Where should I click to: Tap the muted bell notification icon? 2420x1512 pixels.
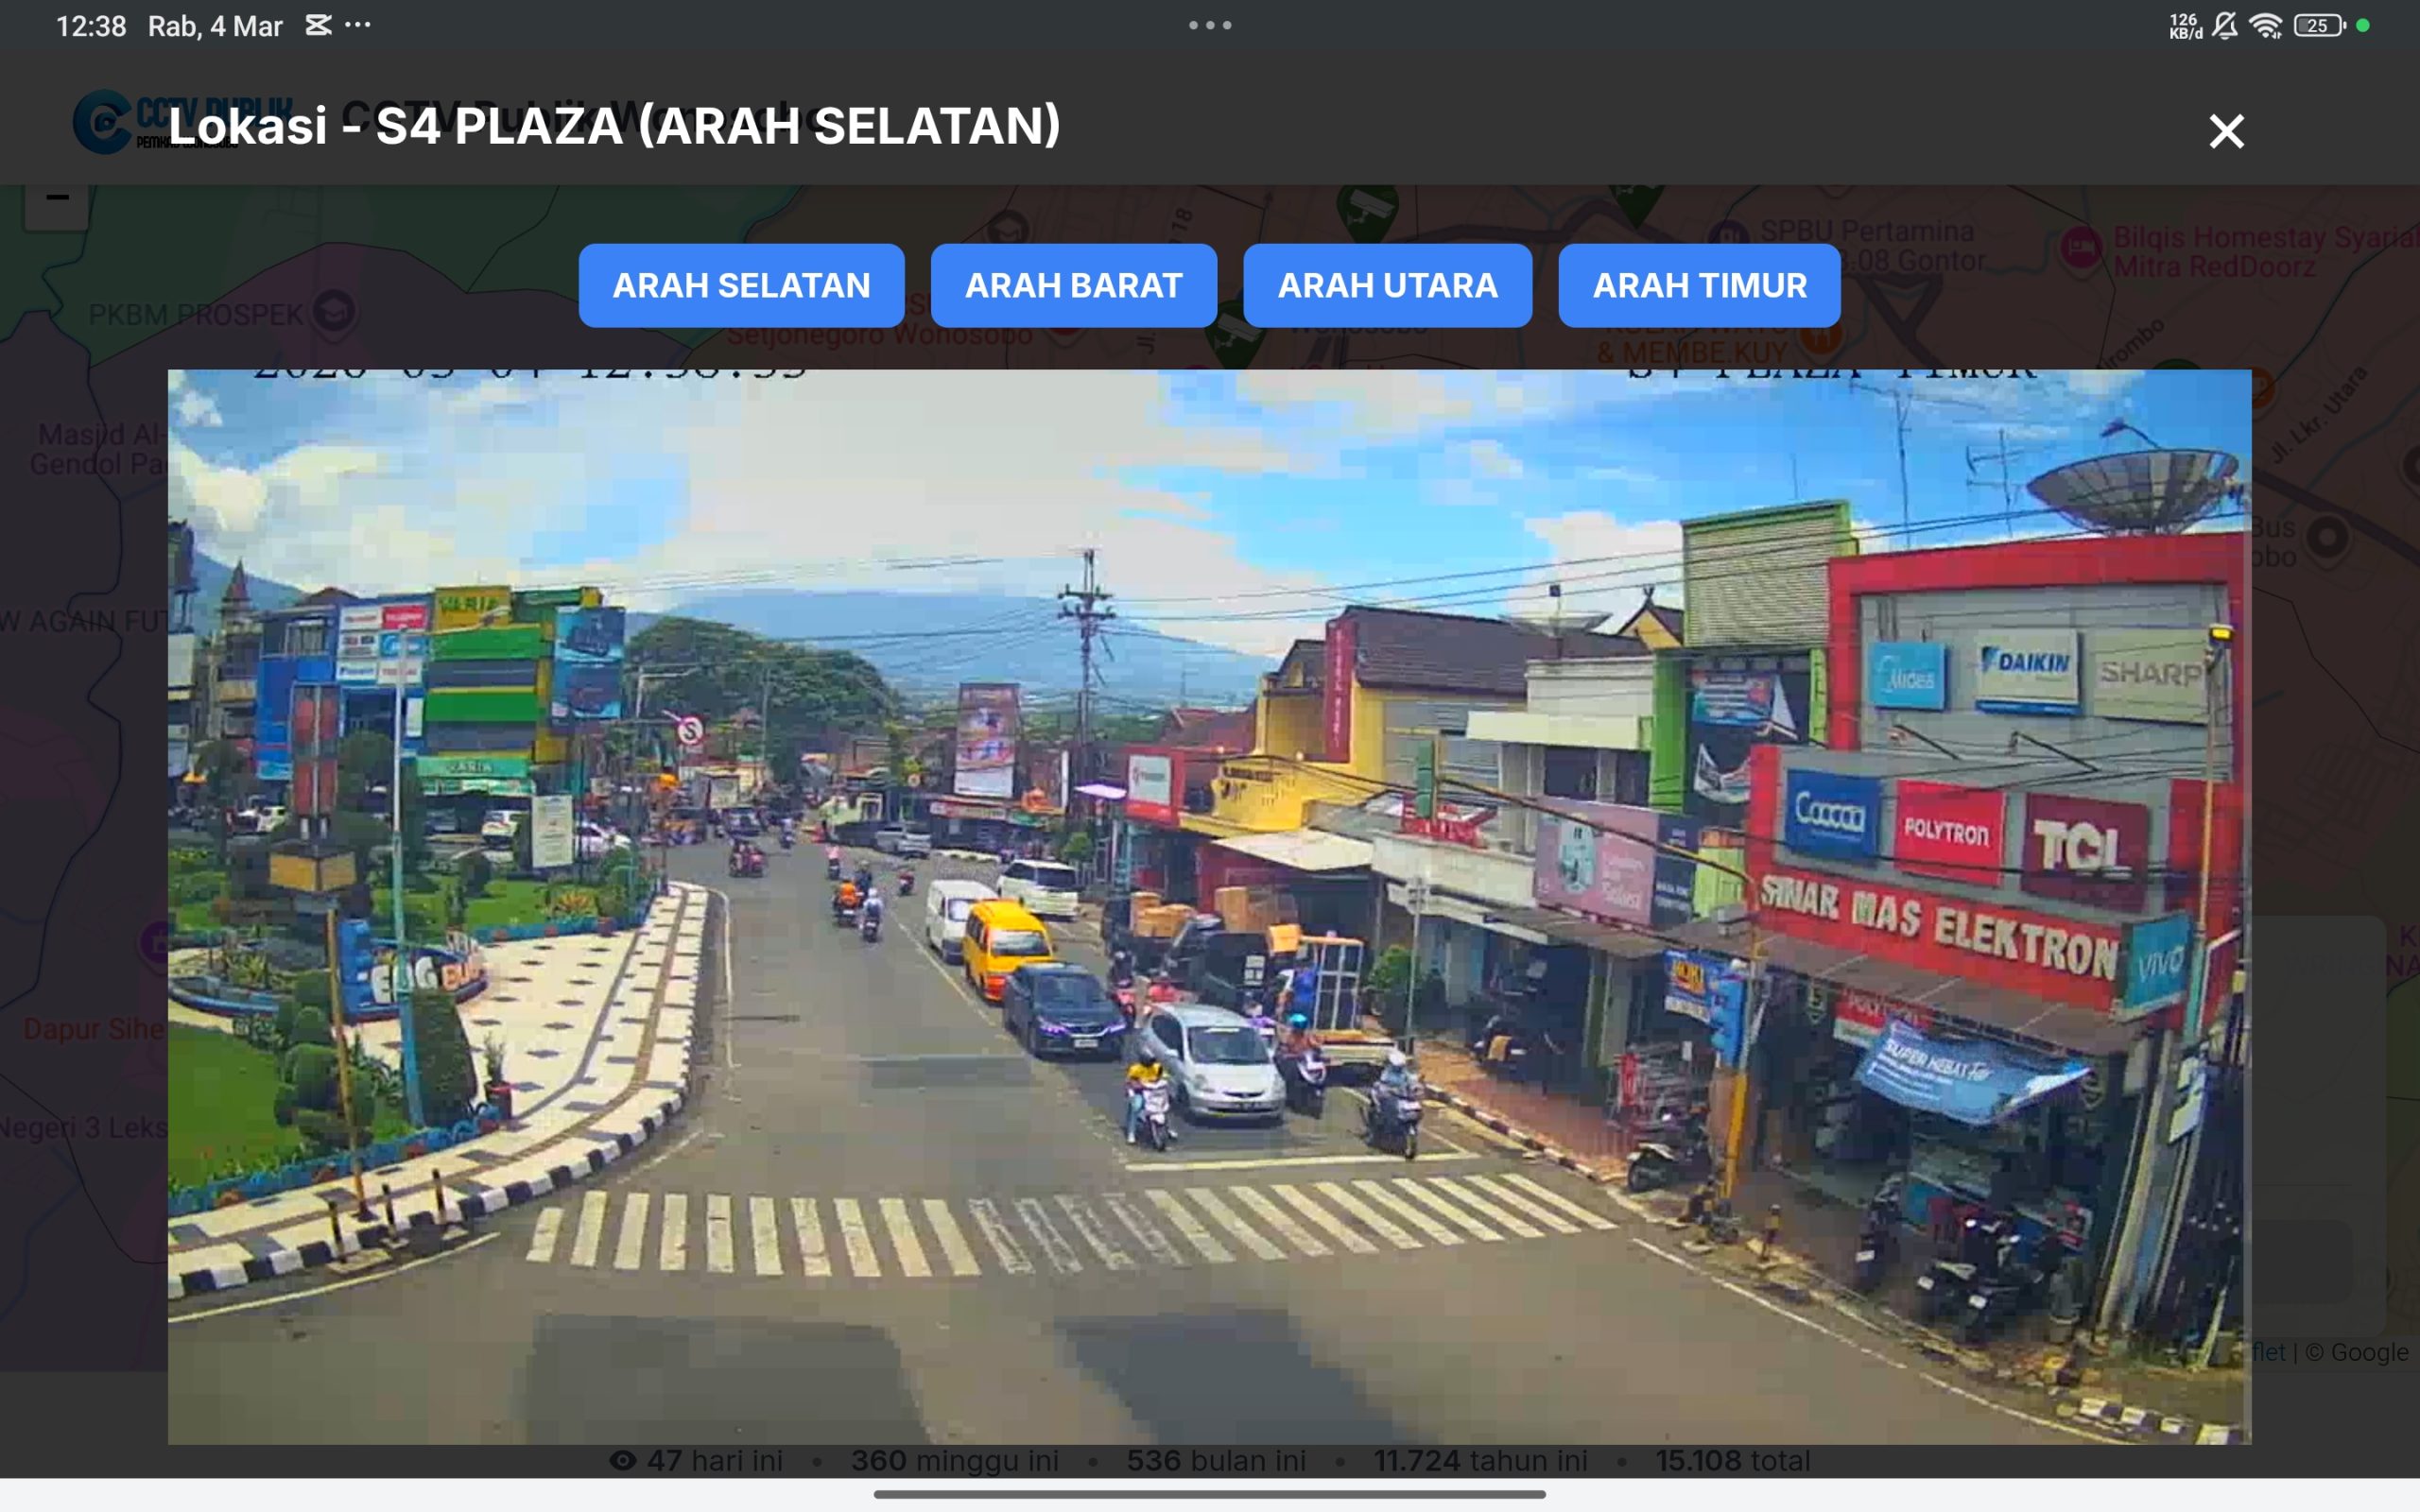2225,26
